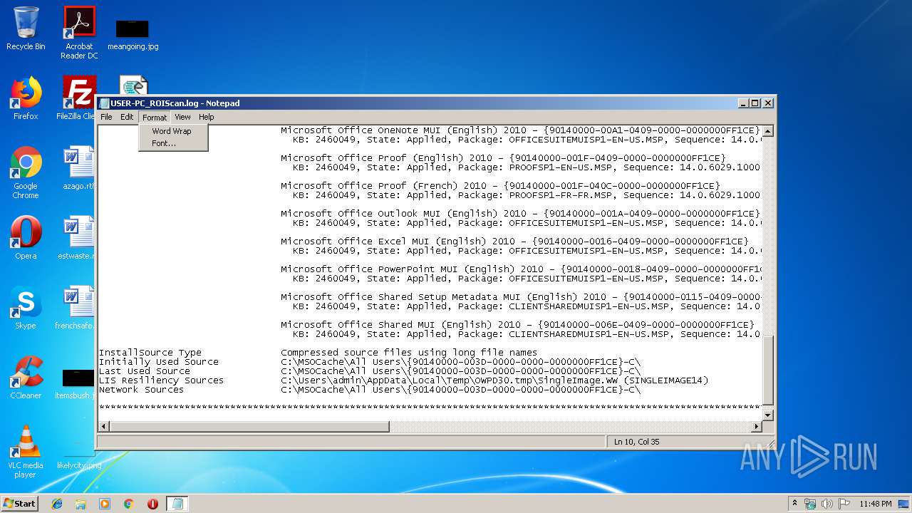
Task: Minimize the Notepad window
Action: coord(744,103)
